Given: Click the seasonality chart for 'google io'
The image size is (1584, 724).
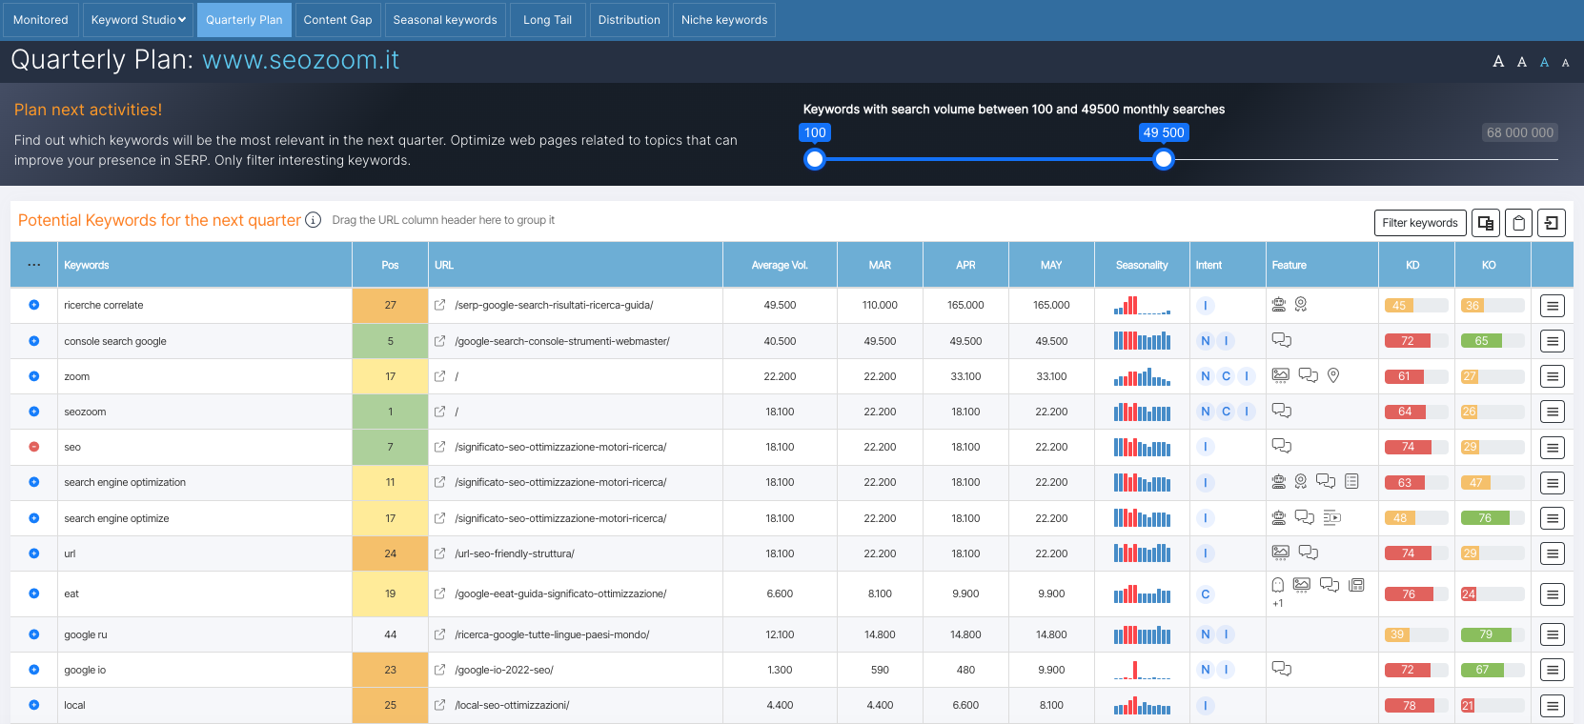Looking at the screenshot, I should point(1142,670).
